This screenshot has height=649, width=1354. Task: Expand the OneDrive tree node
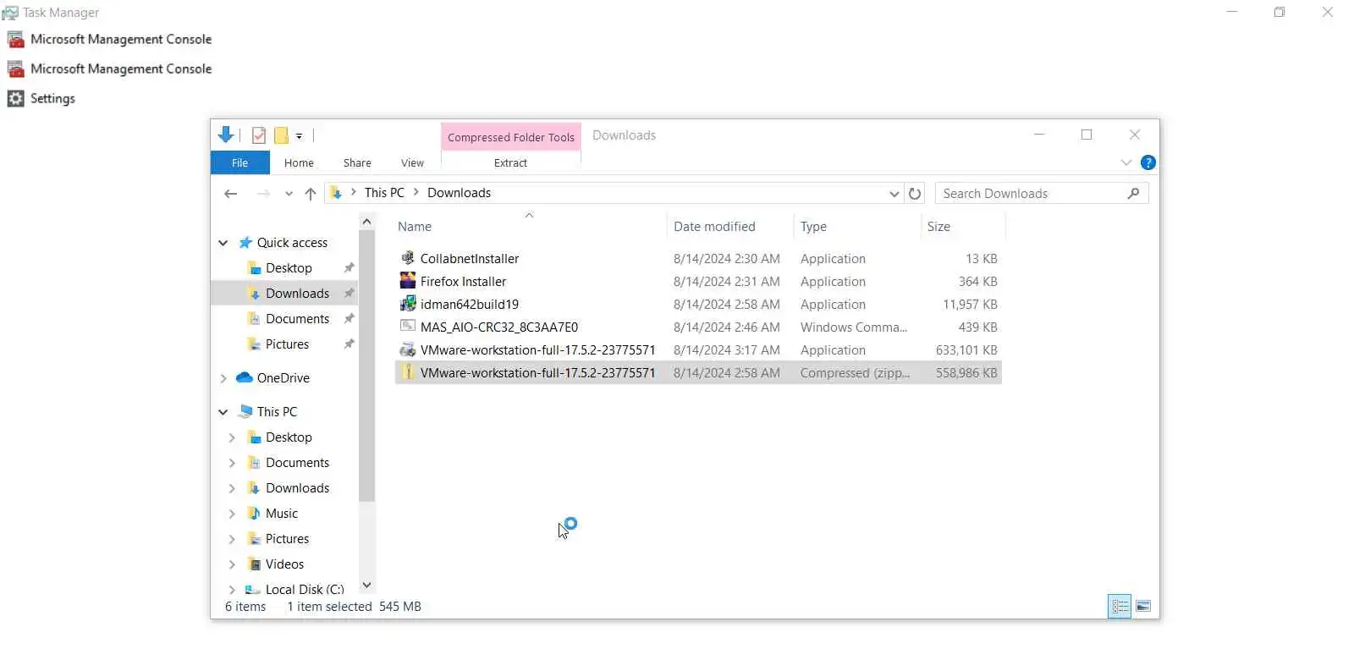(223, 378)
